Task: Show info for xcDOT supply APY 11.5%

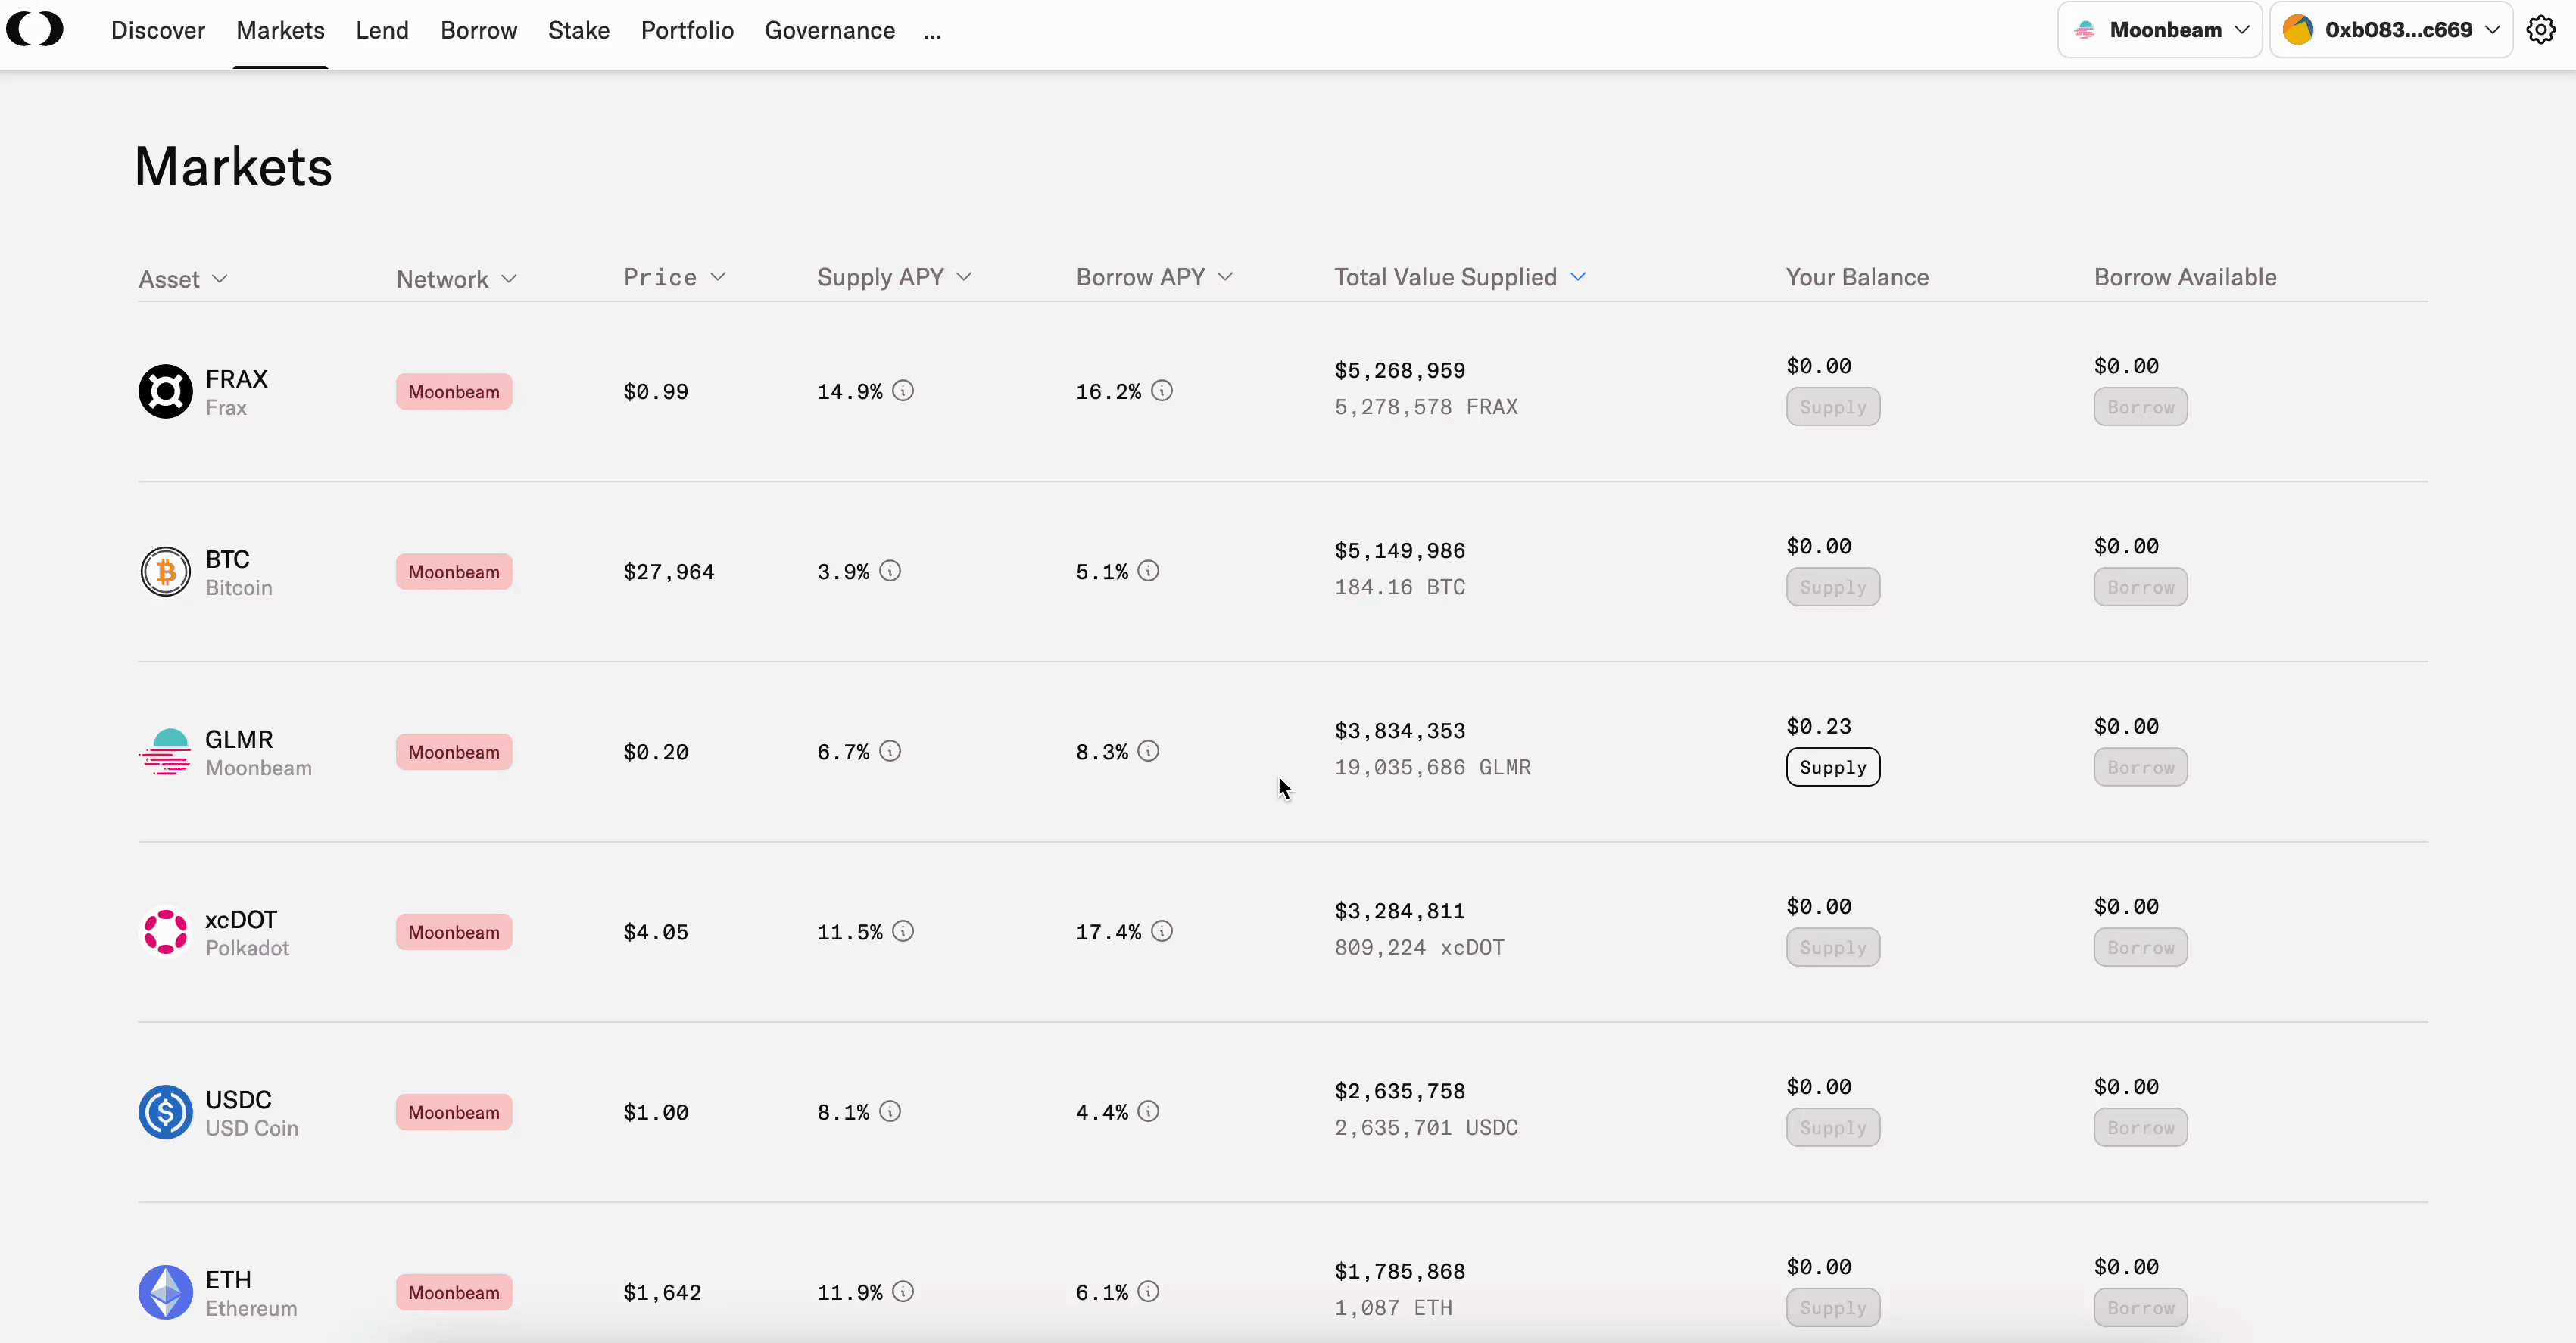Action: pos(903,930)
